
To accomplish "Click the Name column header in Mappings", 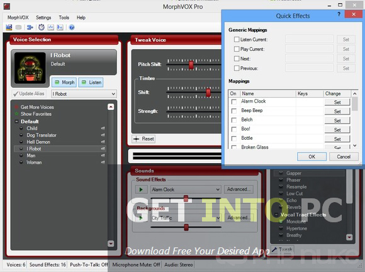I will 268,94.
